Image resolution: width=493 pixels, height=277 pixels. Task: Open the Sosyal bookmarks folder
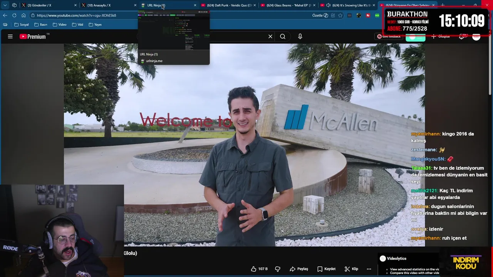tap(22, 25)
